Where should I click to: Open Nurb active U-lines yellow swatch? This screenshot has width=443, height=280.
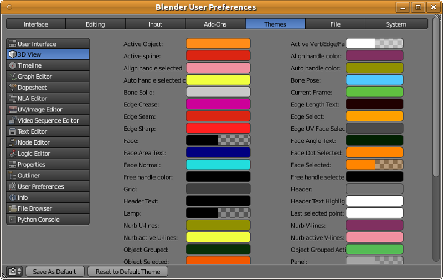pyautogui.click(x=218, y=237)
